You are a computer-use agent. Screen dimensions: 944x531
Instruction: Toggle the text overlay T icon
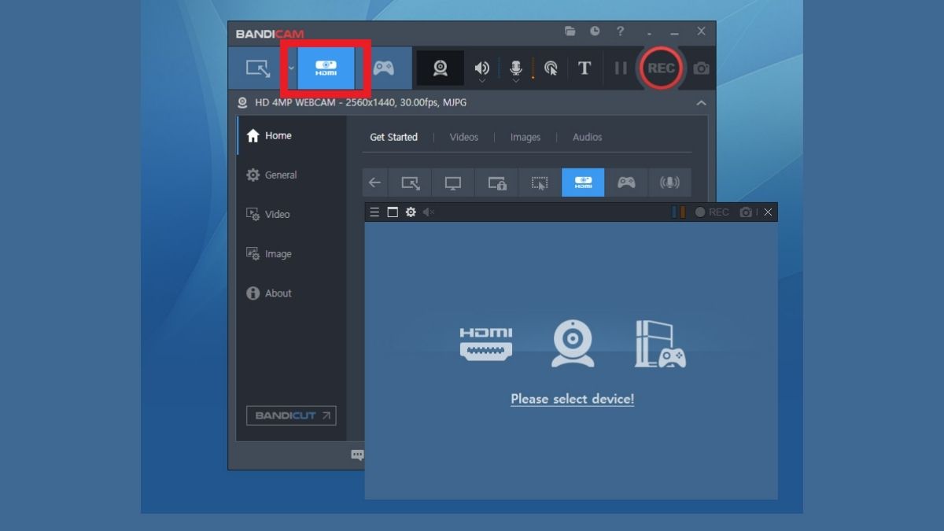pos(584,68)
